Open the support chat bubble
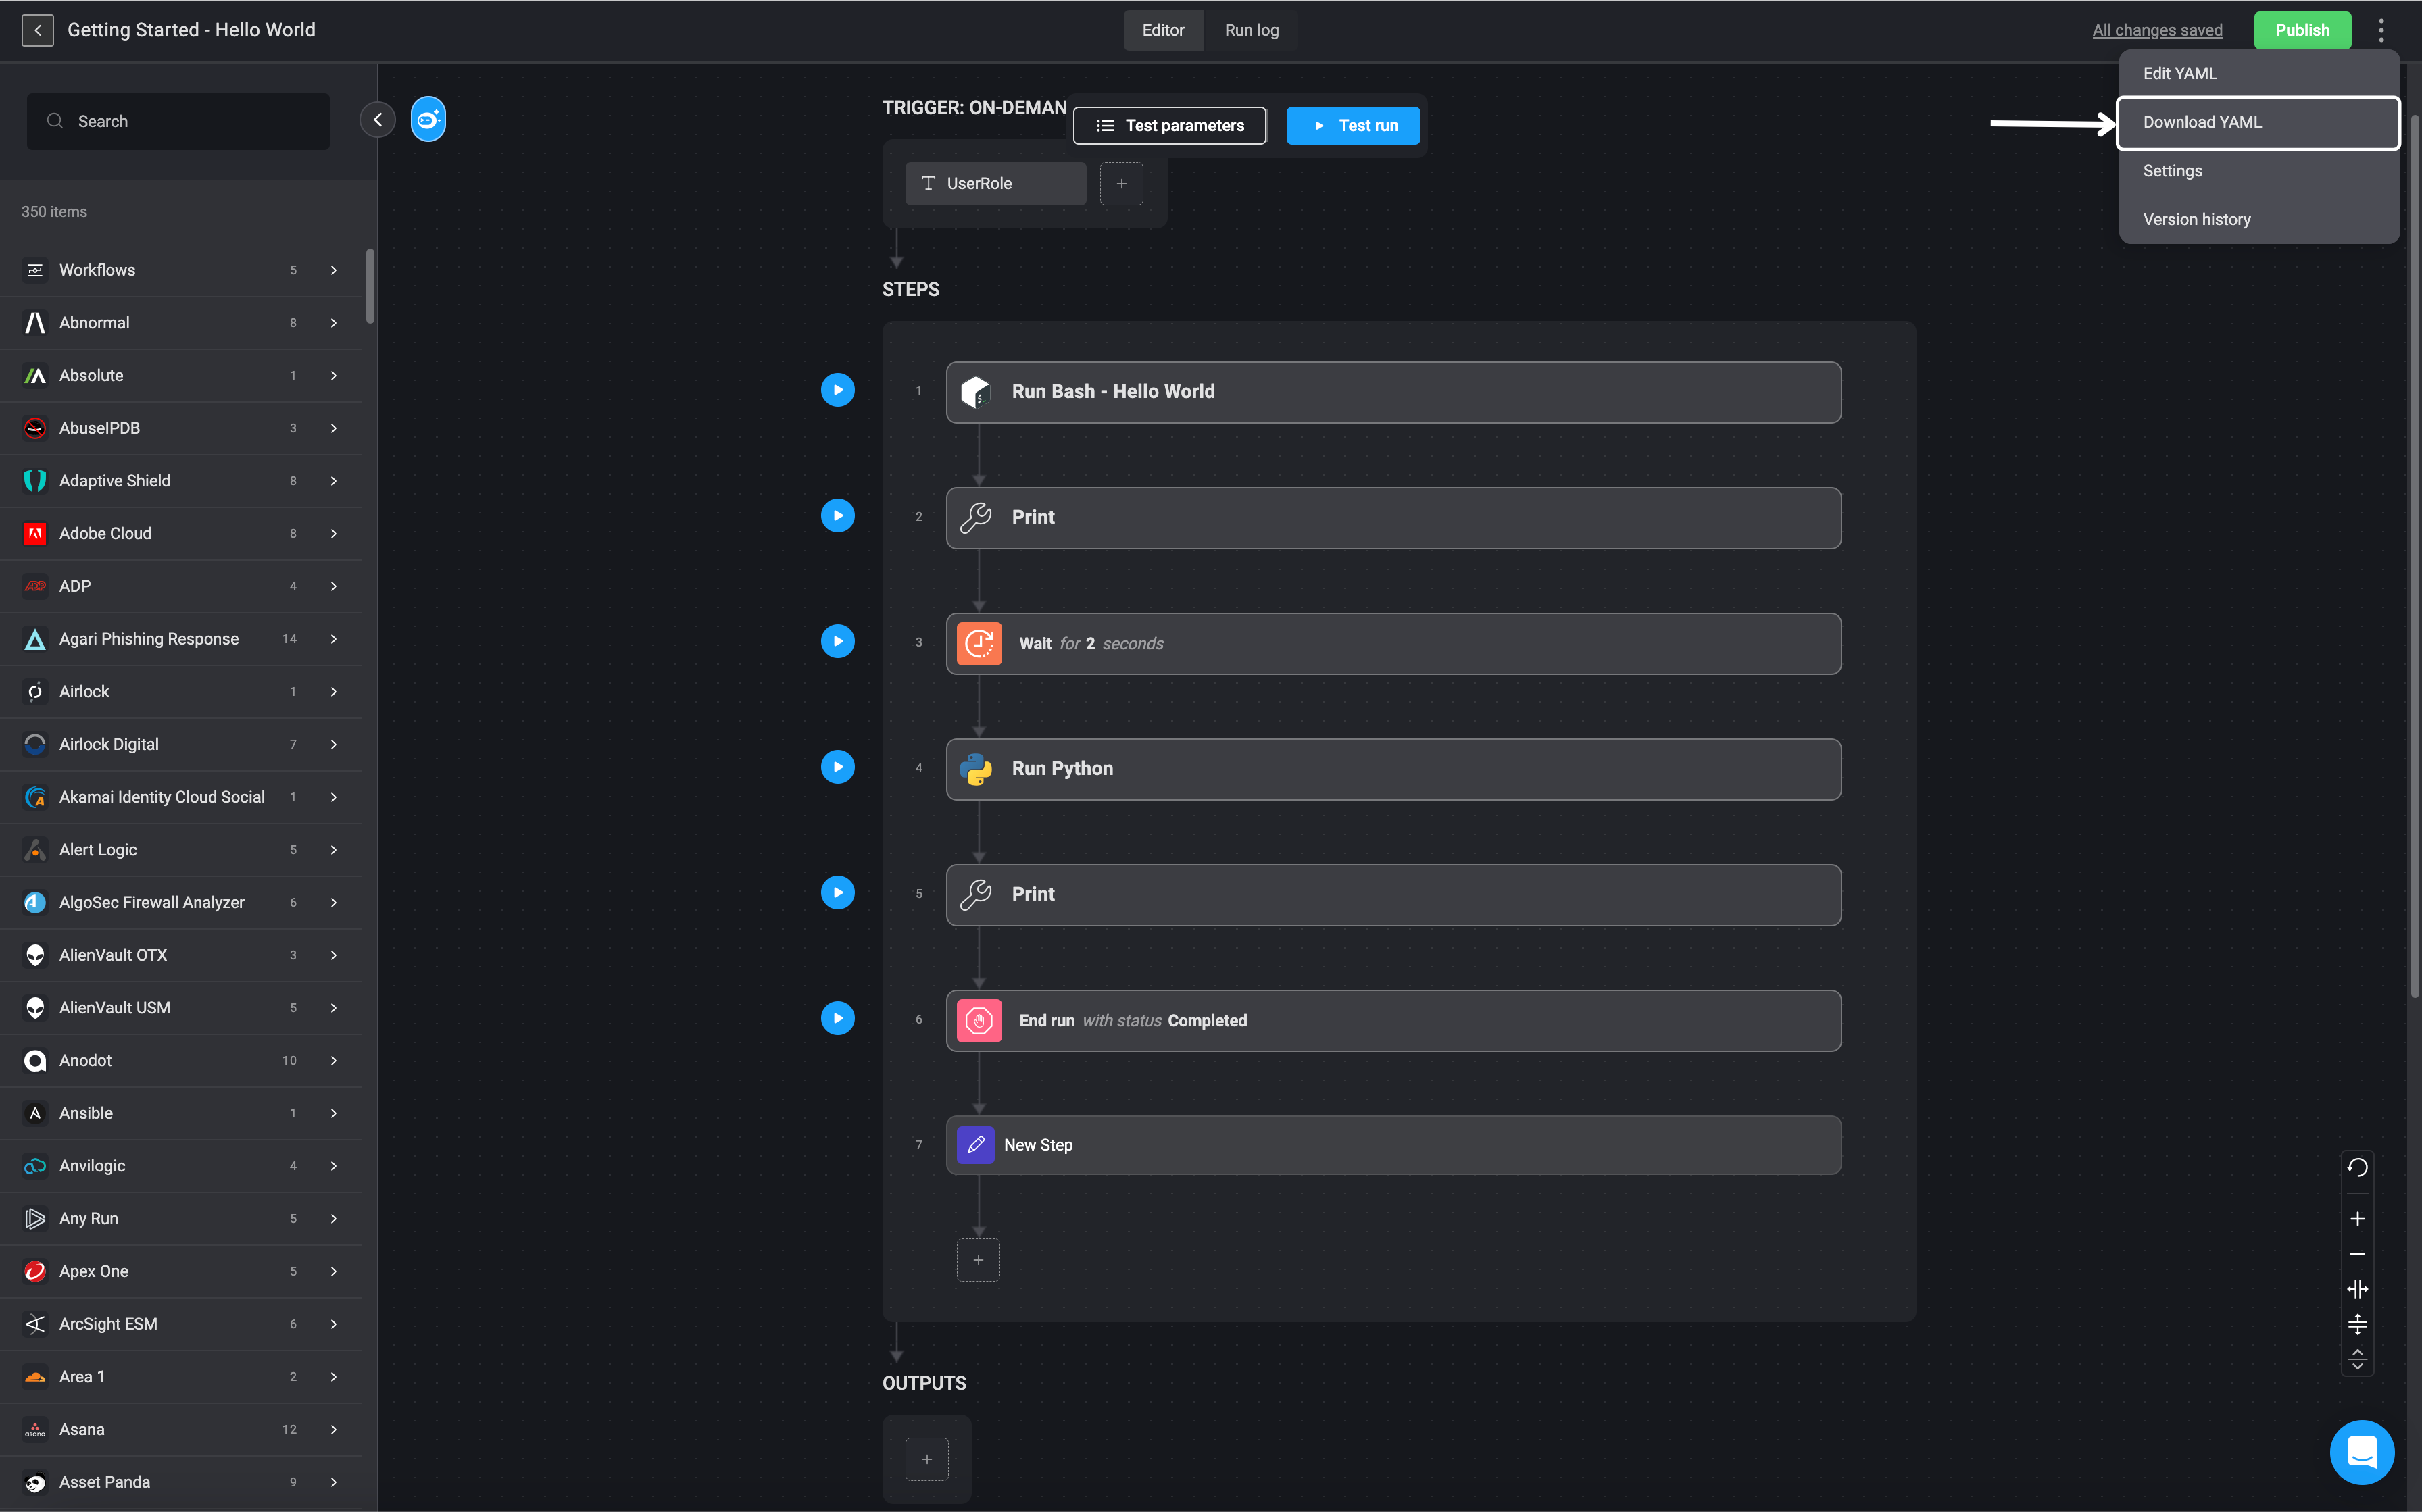The width and height of the screenshot is (2422, 1512). (2361, 1452)
